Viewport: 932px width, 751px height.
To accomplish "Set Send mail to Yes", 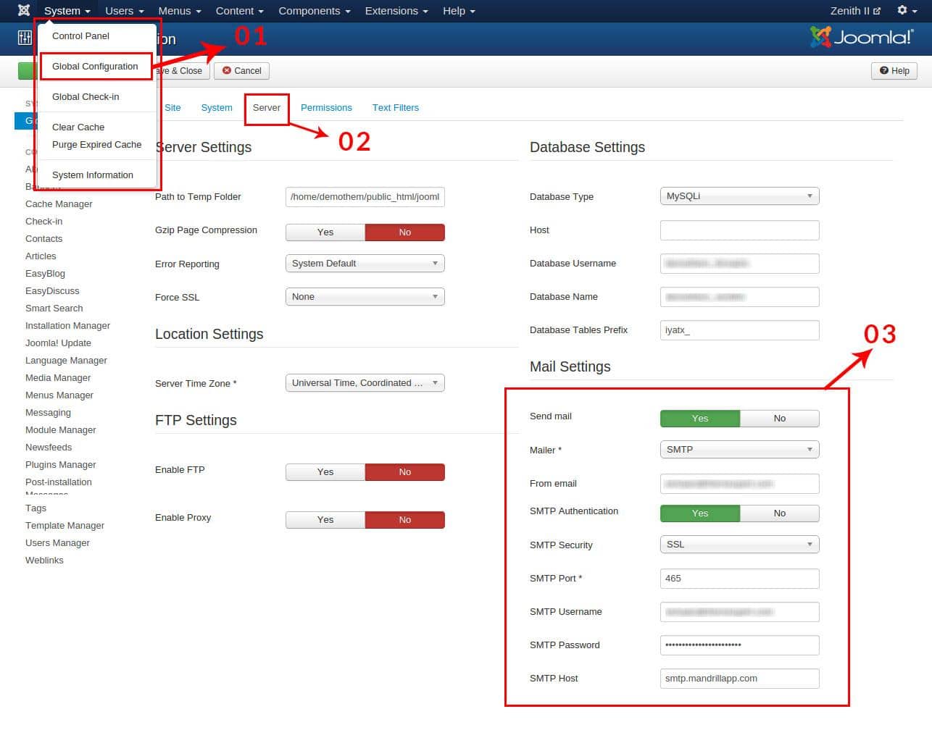I will [x=700, y=418].
